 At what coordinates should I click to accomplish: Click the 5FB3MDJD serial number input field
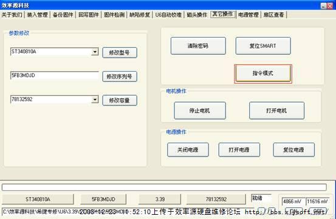tap(55, 75)
